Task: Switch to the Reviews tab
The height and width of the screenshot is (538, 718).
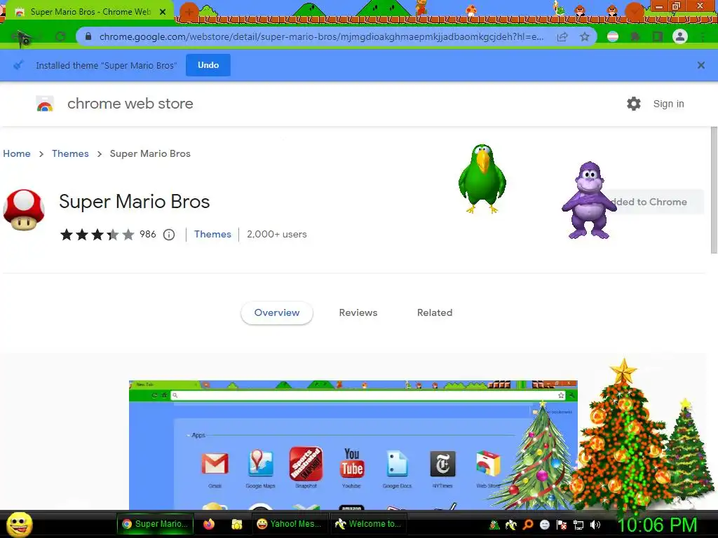Action: (358, 312)
